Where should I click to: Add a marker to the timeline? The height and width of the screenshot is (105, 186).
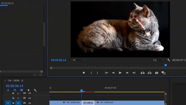click(28, 90)
